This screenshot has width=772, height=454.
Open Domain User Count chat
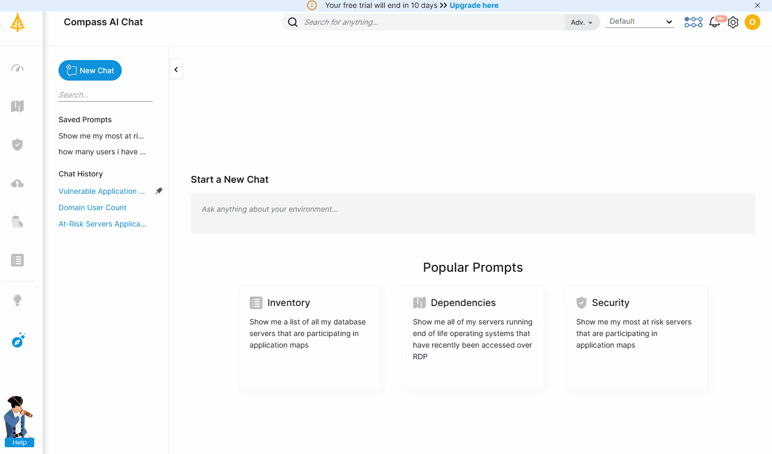[x=93, y=208]
